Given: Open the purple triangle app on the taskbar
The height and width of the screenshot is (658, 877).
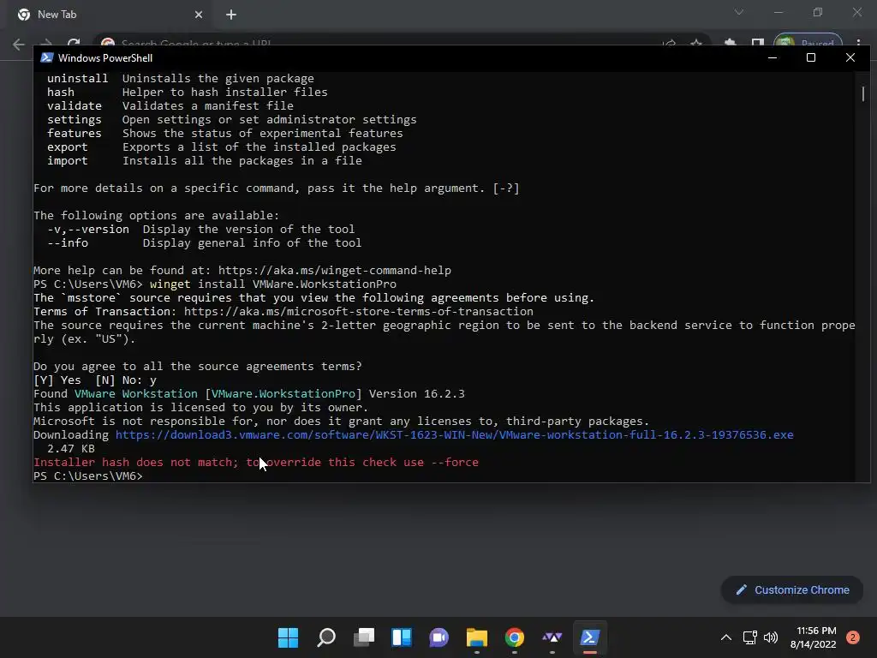Looking at the screenshot, I should [552, 637].
